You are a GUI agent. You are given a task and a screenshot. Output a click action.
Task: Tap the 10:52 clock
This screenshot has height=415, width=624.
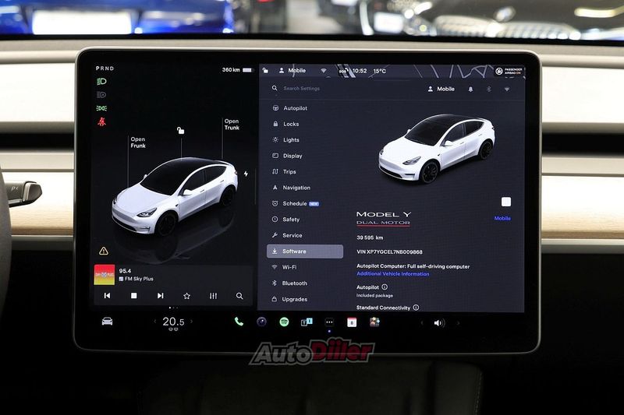[x=360, y=71]
